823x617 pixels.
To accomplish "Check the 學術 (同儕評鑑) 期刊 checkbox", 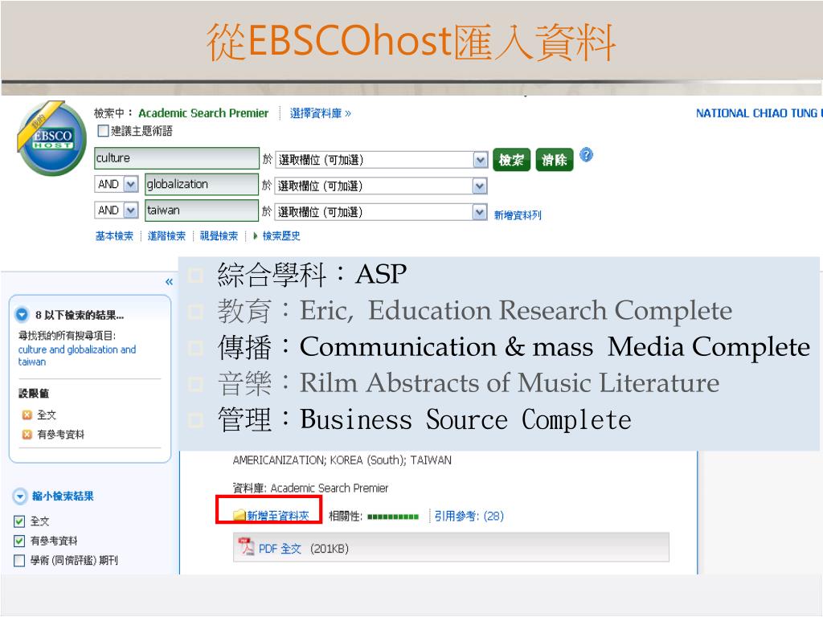I will point(19,560).
